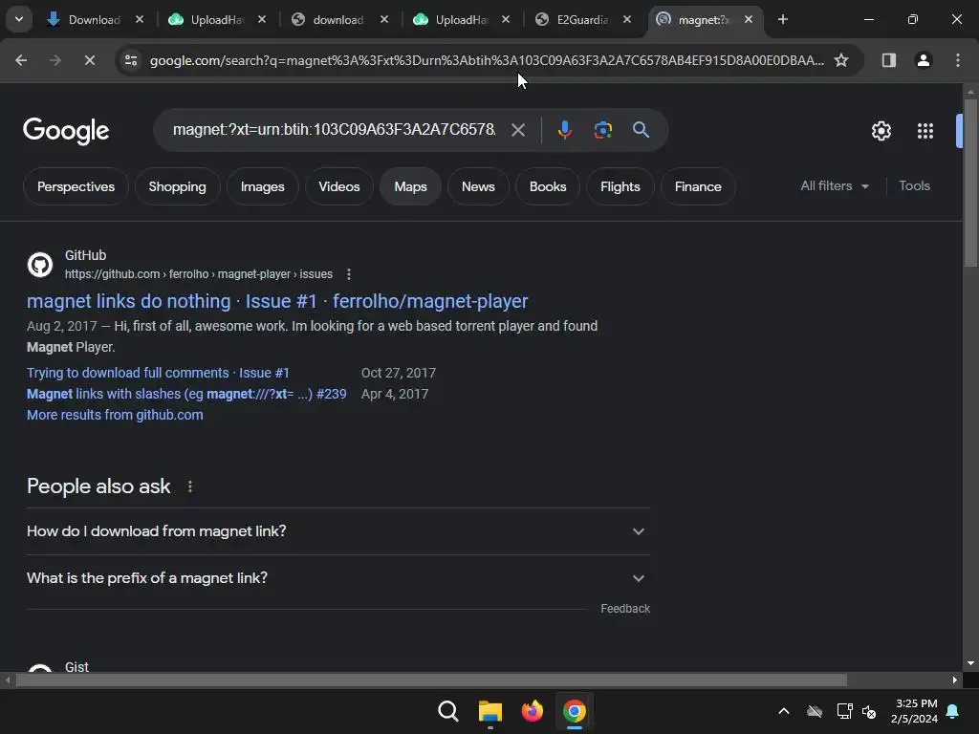
Task: Open a new browser tab
Action: tap(782, 19)
